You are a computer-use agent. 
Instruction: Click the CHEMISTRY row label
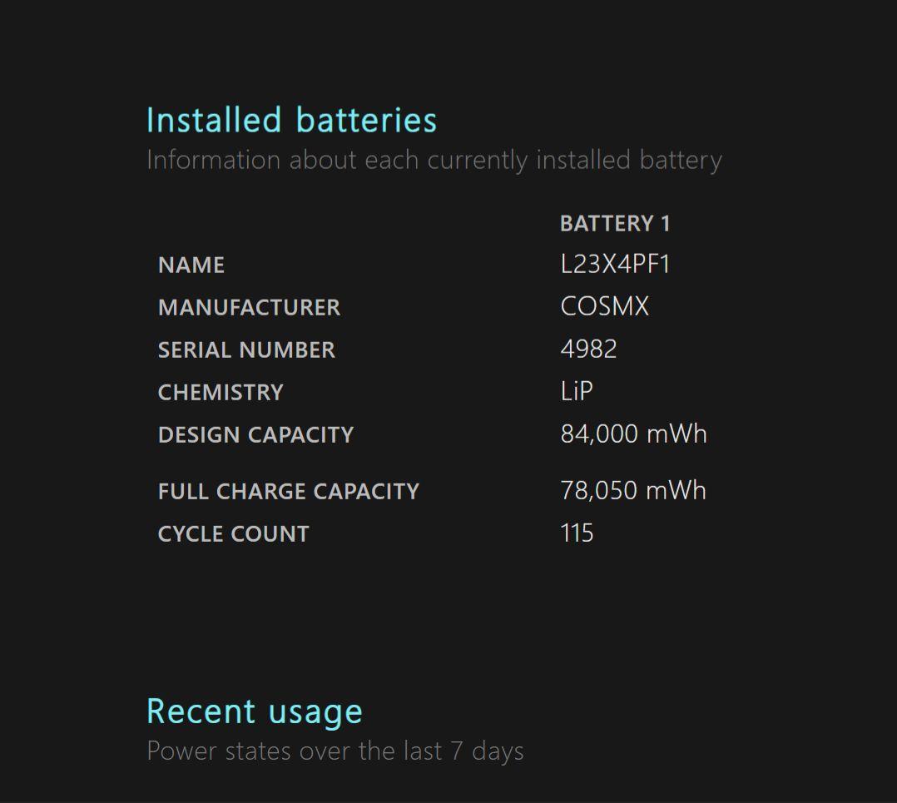[x=221, y=393]
